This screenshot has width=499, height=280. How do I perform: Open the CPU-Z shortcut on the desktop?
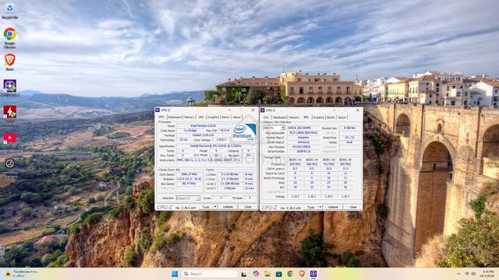click(x=9, y=88)
